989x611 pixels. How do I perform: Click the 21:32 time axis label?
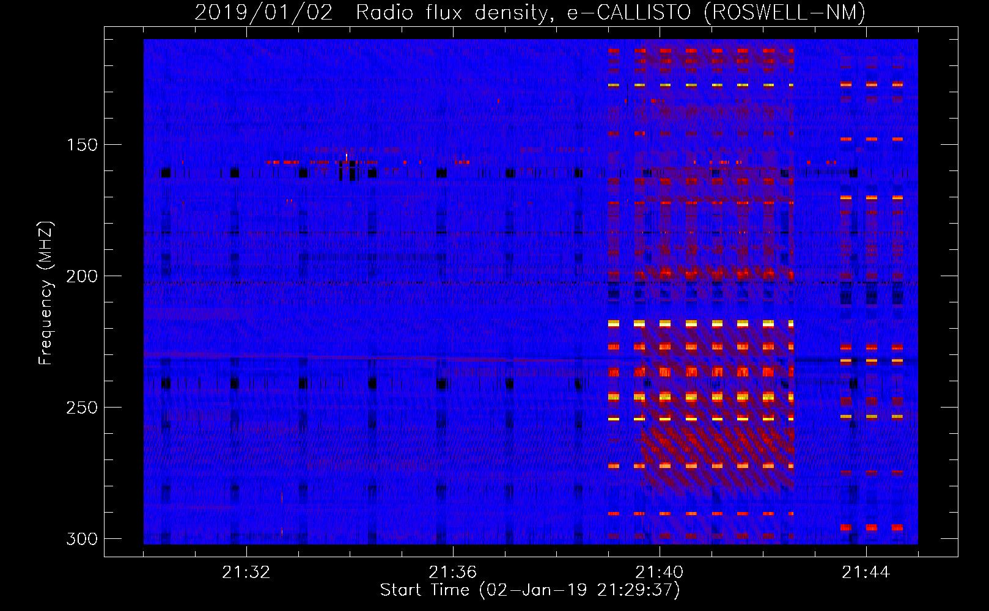[246, 573]
